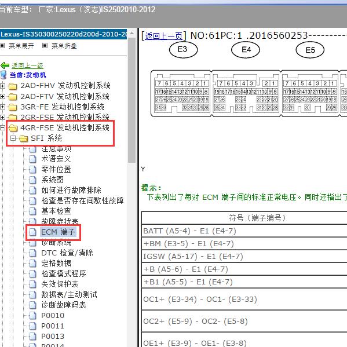This screenshot has width=347, height=347.
Task: Click the IGSW (A5-17) - E1 (E4-7) cell
Action: (x=244, y=257)
